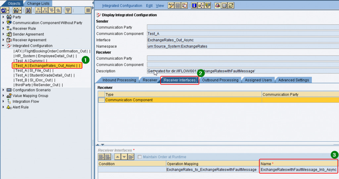The image size is (339, 179).
Task: Click the double up-arrow icon in Objects toolbar
Action: [x=58, y=10]
